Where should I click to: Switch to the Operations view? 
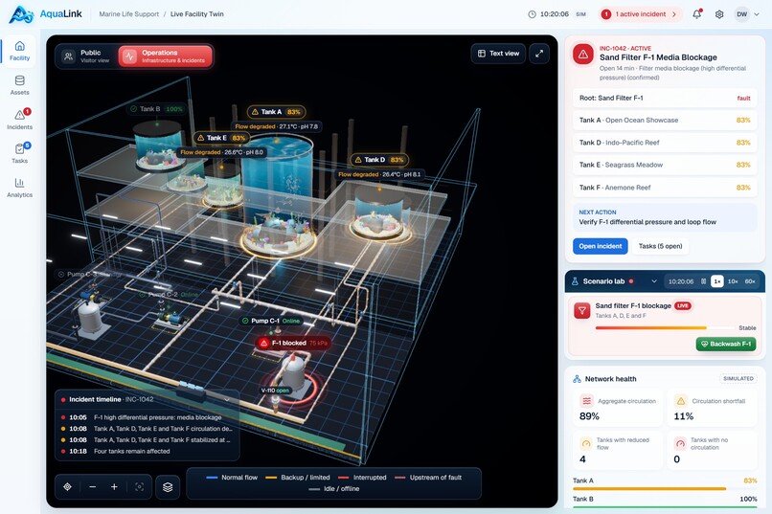click(x=165, y=56)
